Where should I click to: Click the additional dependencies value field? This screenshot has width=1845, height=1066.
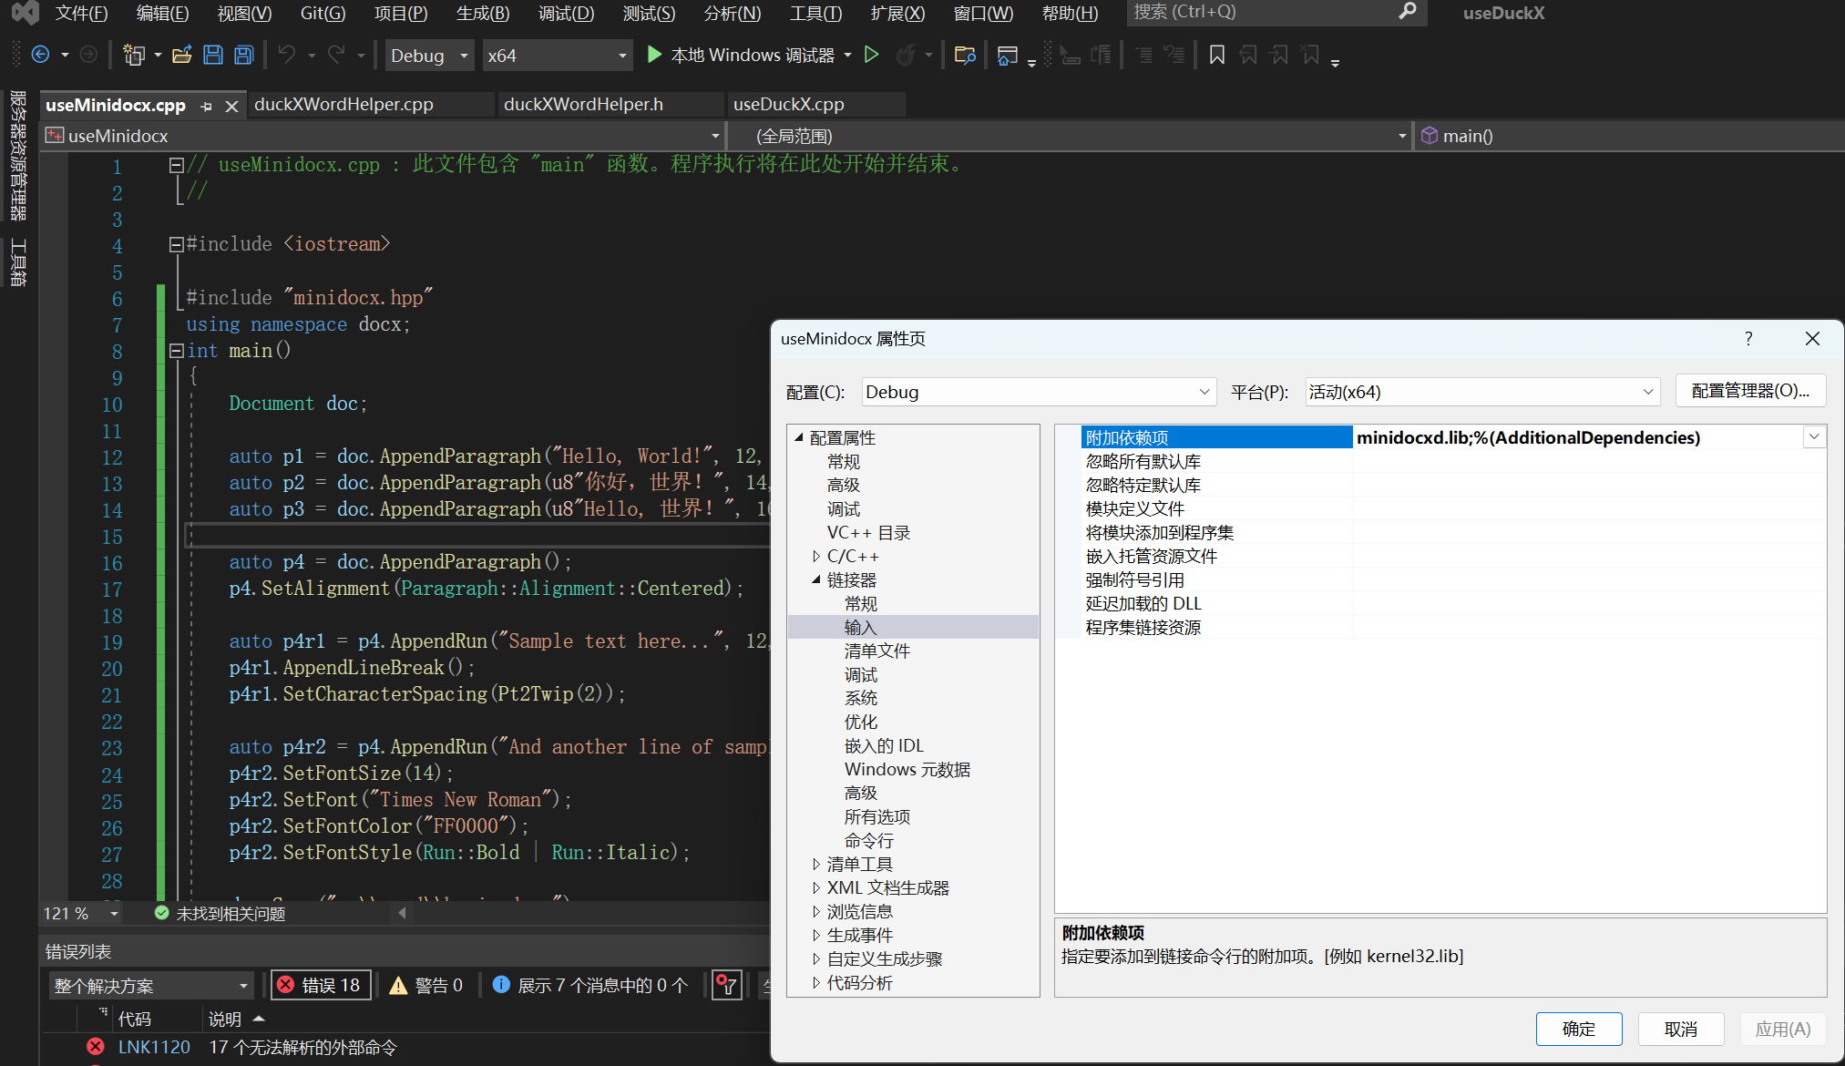(1578, 437)
